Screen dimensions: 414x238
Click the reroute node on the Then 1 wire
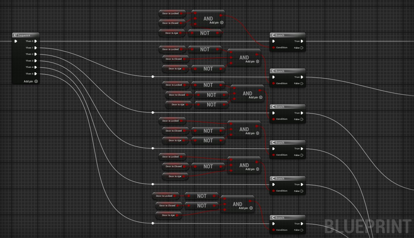tap(153, 77)
